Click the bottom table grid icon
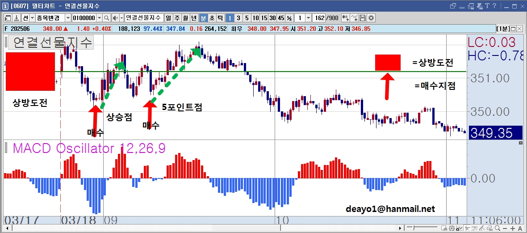 coord(444,228)
